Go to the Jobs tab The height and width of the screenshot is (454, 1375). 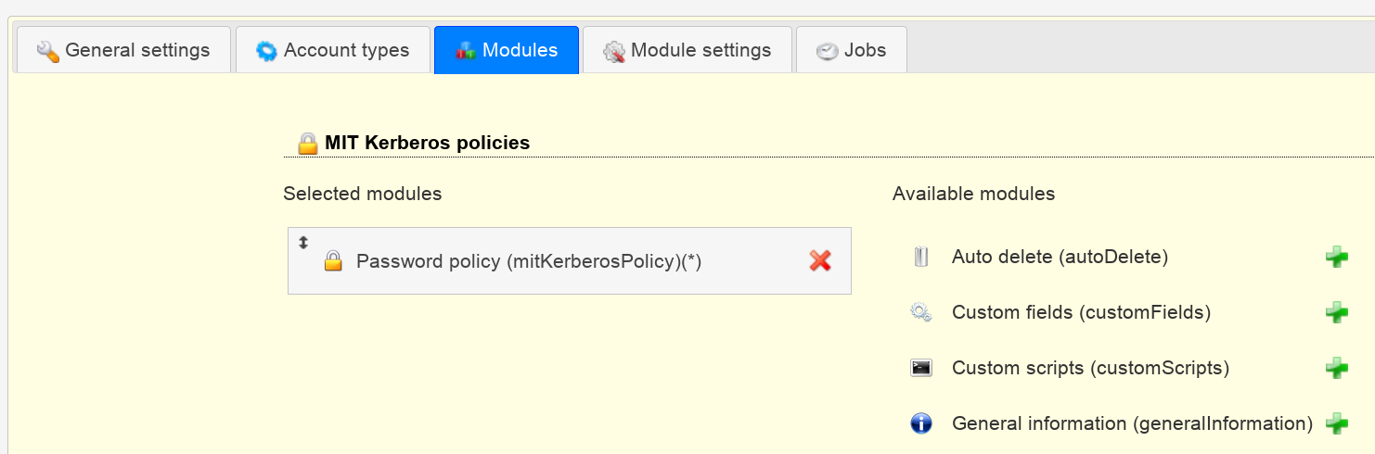[x=852, y=50]
